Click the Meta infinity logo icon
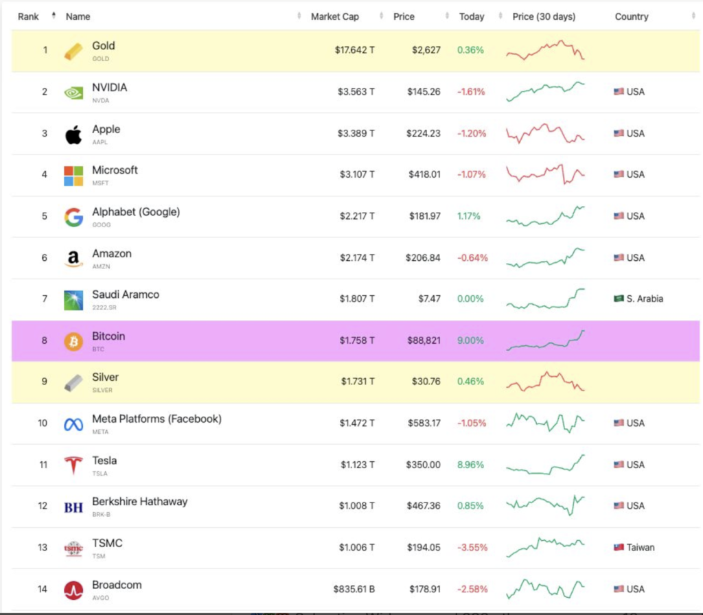The image size is (703, 615). point(73,424)
